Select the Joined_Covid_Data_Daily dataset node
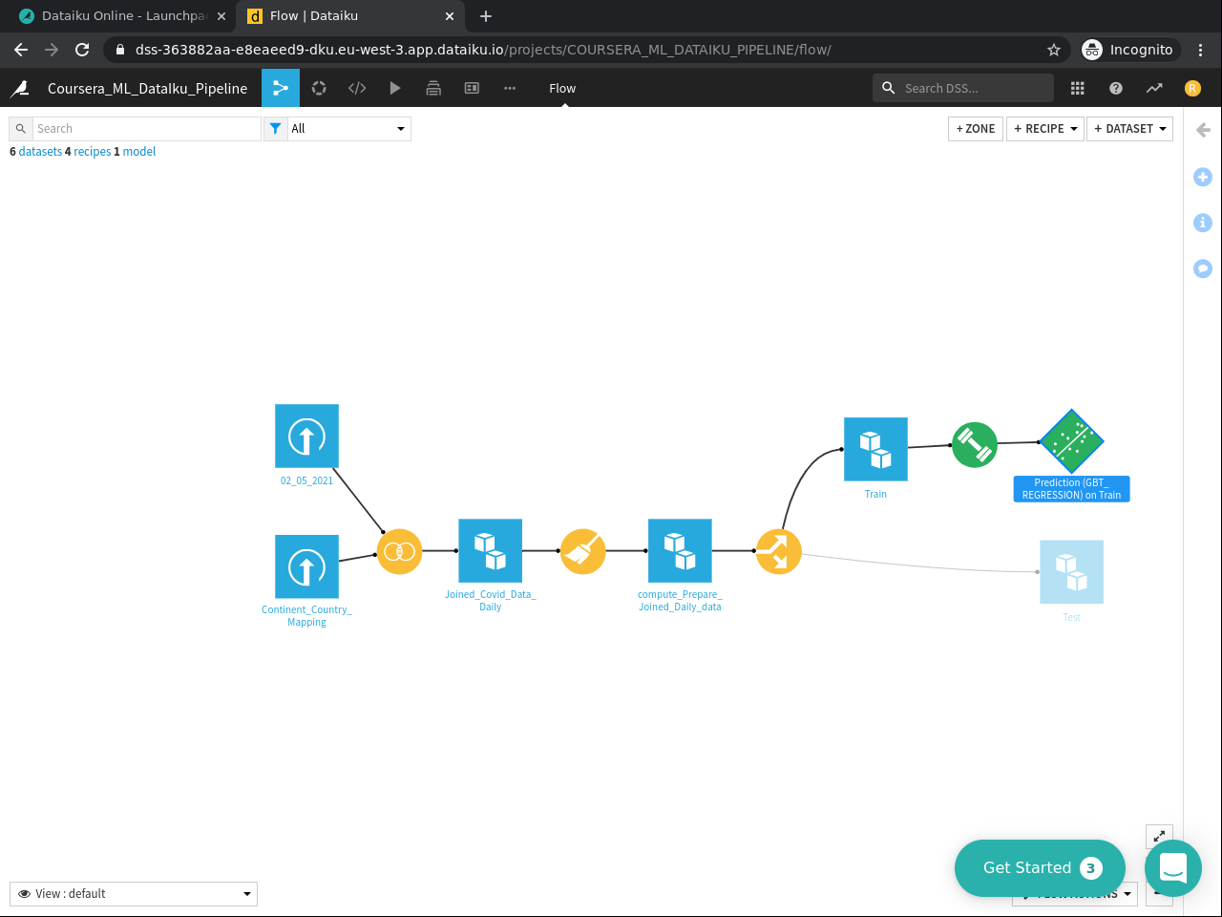Image resolution: width=1222 pixels, height=917 pixels. (490, 550)
